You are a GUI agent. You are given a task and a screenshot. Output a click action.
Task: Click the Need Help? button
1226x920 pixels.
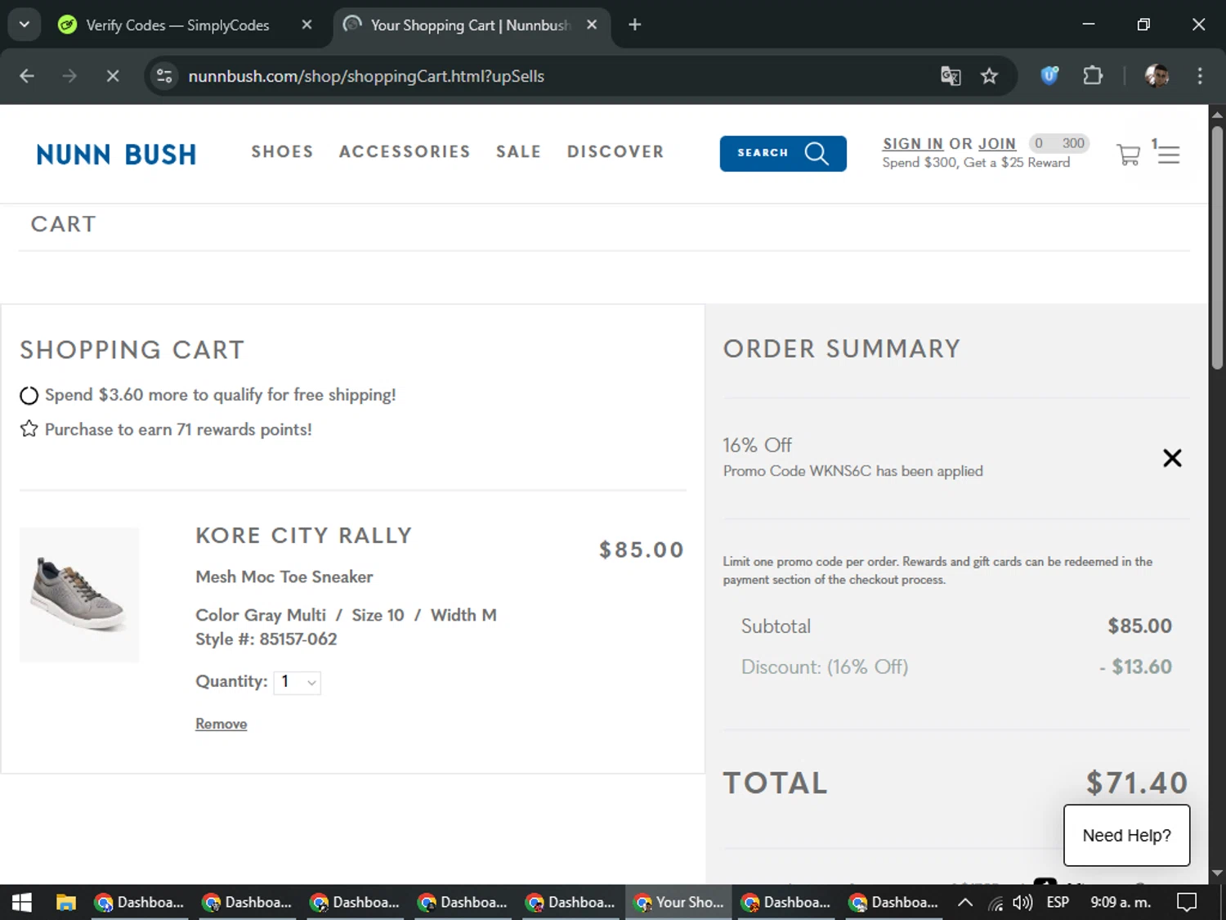(1126, 835)
